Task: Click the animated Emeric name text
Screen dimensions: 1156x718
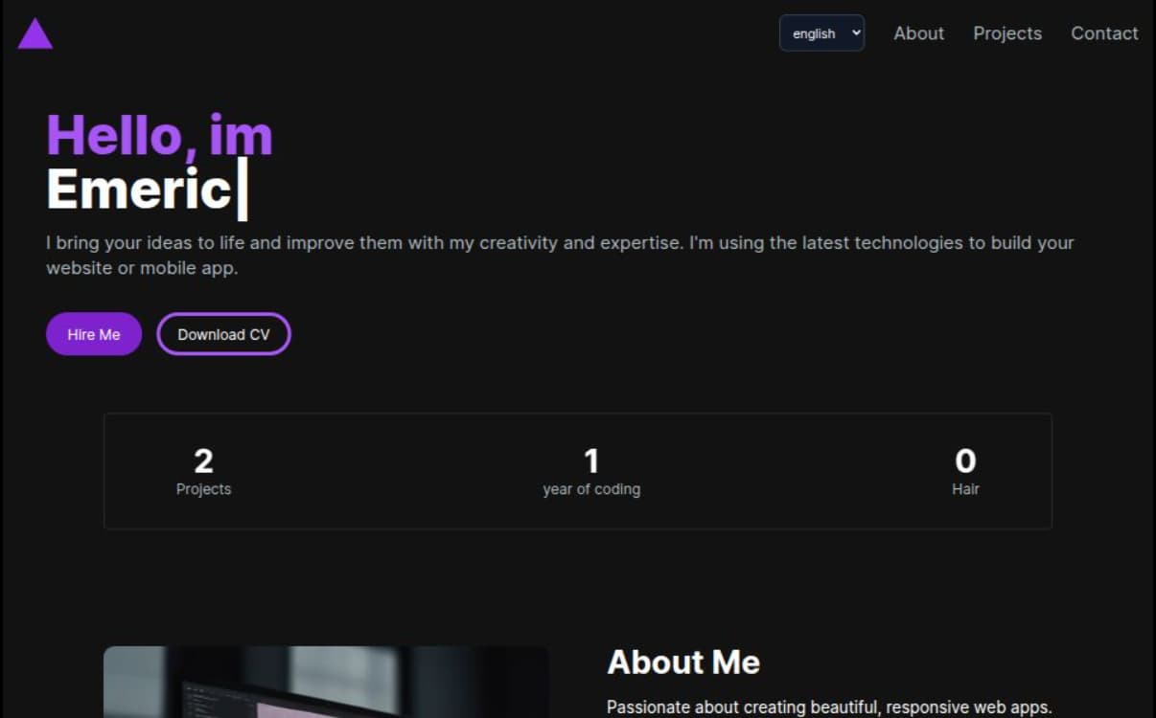Action: click(x=139, y=189)
